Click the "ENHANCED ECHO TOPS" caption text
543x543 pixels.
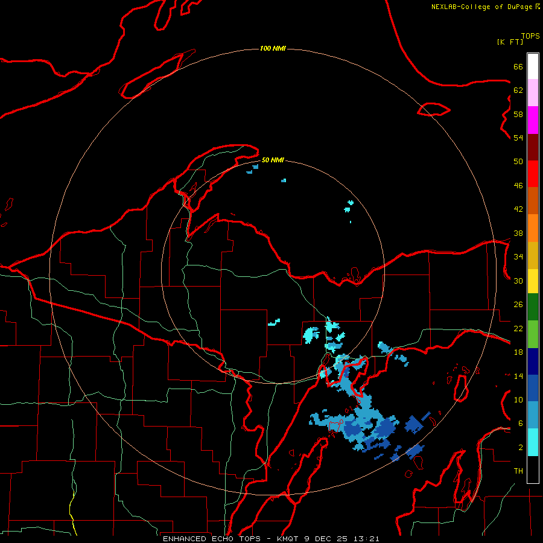[x=212, y=539]
